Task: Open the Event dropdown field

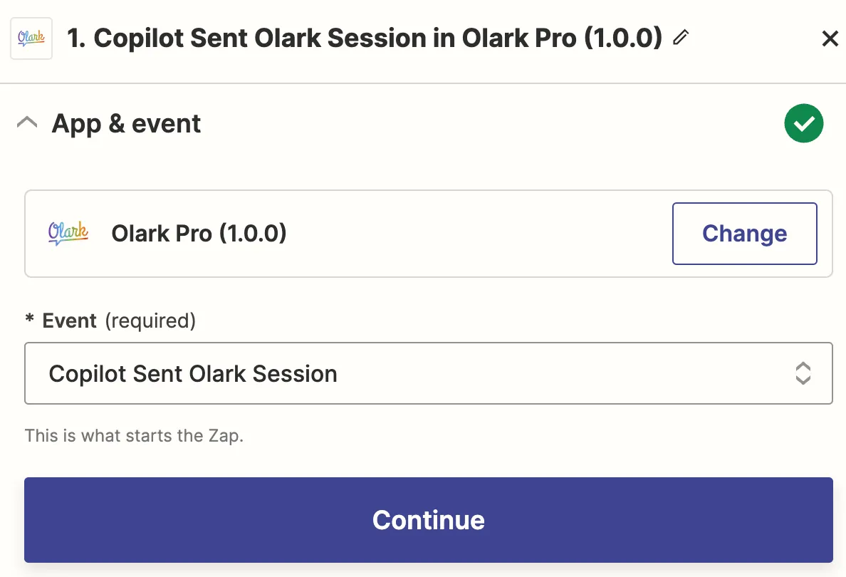Action: 429,373
